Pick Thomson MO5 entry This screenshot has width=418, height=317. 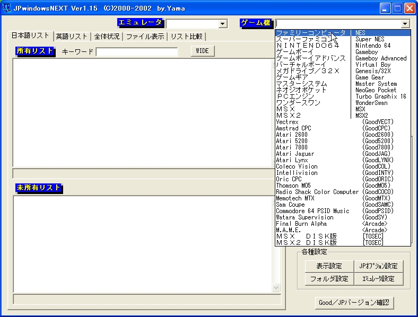click(x=343, y=186)
